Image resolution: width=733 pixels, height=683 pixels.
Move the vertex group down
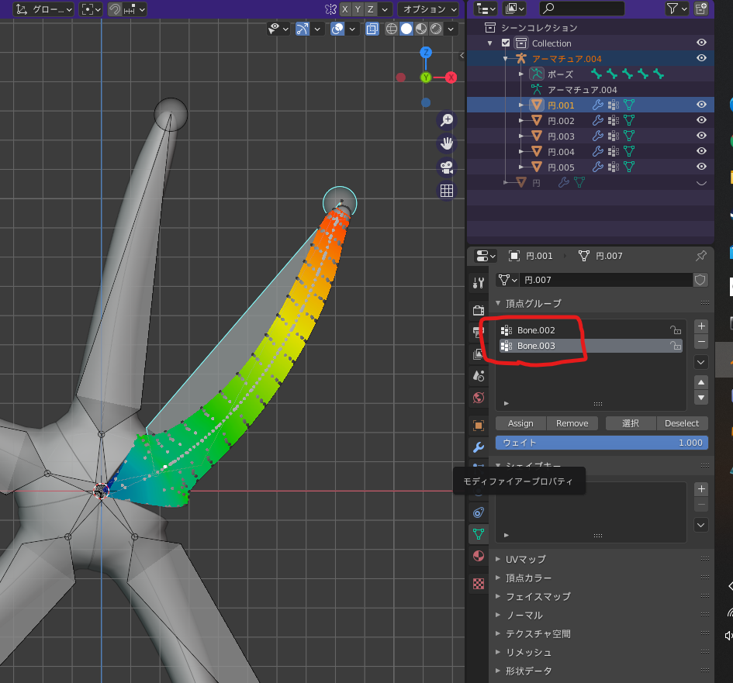[x=701, y=398]
